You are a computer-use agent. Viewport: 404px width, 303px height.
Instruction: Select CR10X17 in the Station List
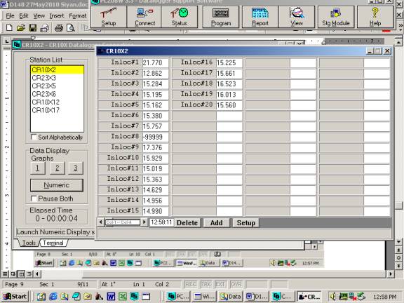point(58,110)
